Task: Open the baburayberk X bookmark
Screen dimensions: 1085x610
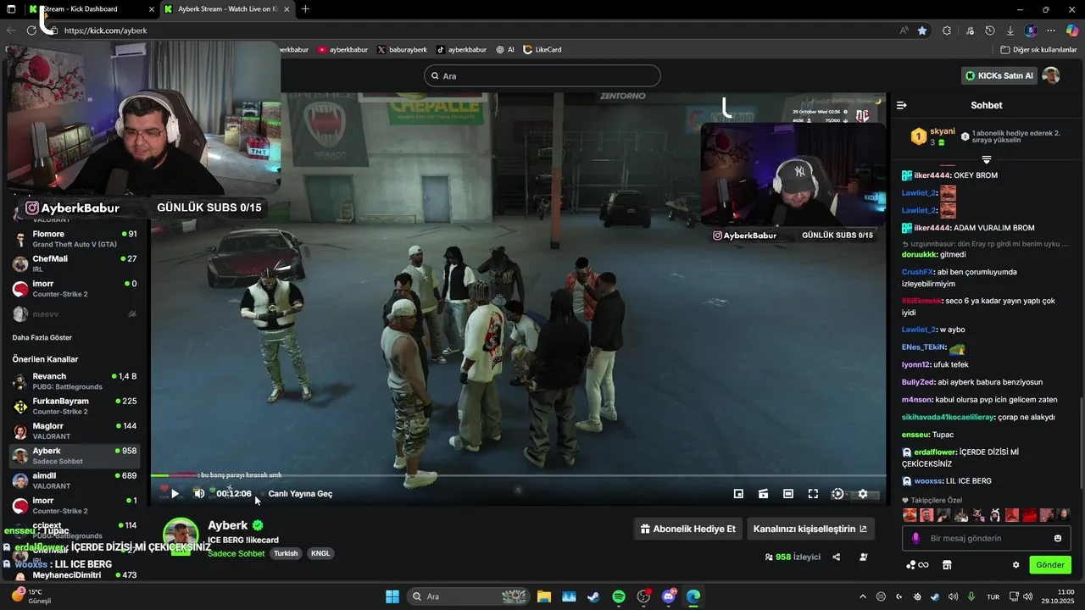Action: coord(402,50)
